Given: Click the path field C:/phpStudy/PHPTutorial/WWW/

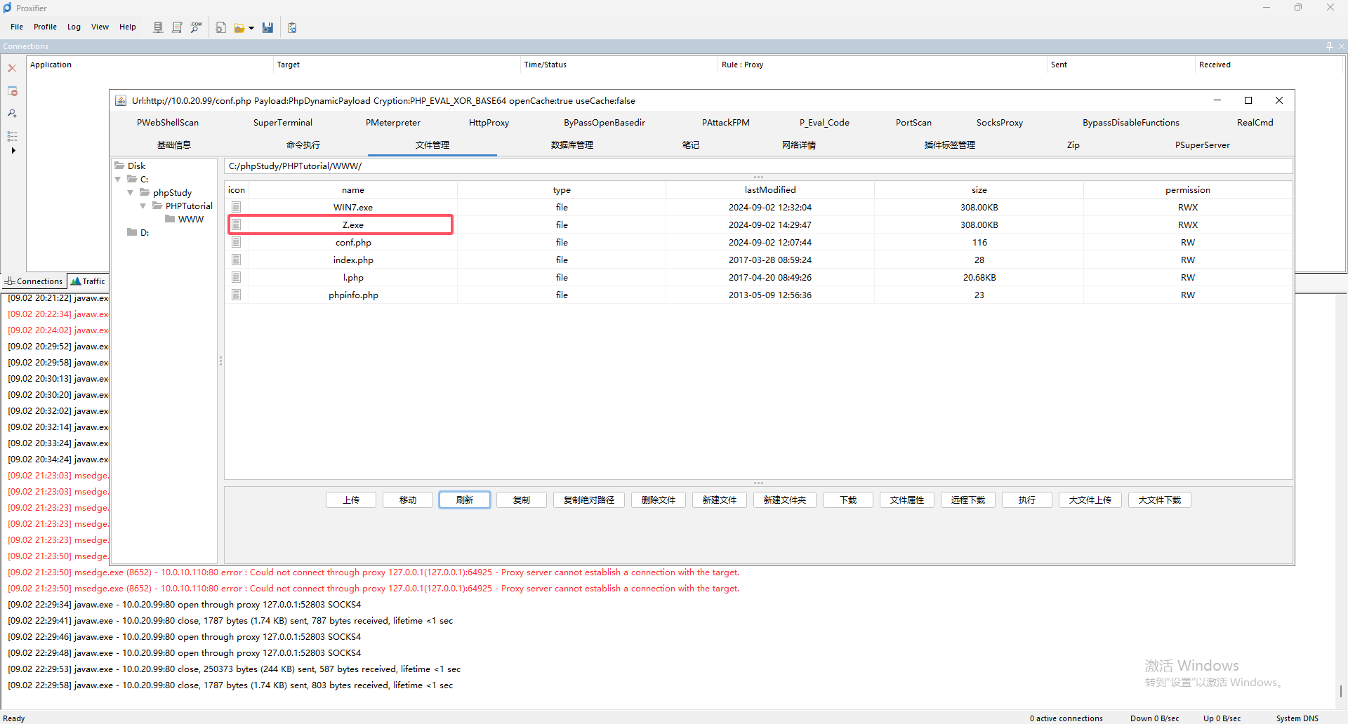Looking at the screenshot, I should tap(758, 166).
